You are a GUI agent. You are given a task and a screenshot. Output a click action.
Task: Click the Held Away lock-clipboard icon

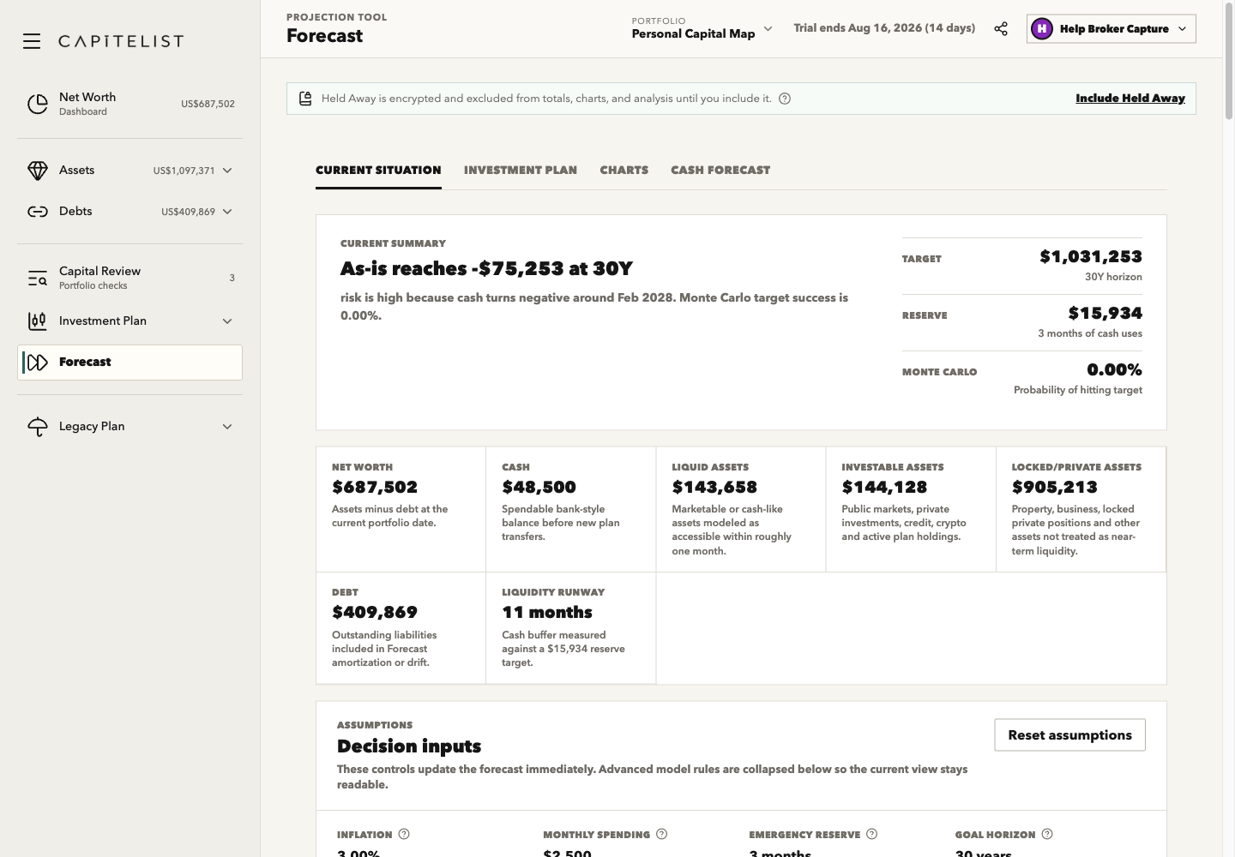click(x=305, y=99)
